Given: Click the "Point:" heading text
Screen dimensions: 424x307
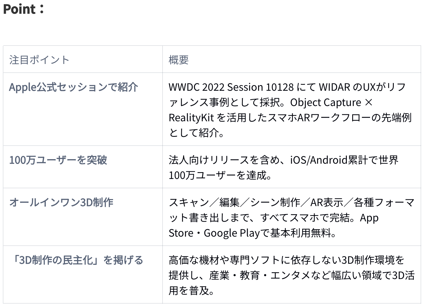Looking at the screenshot, I should pos(23,9).
